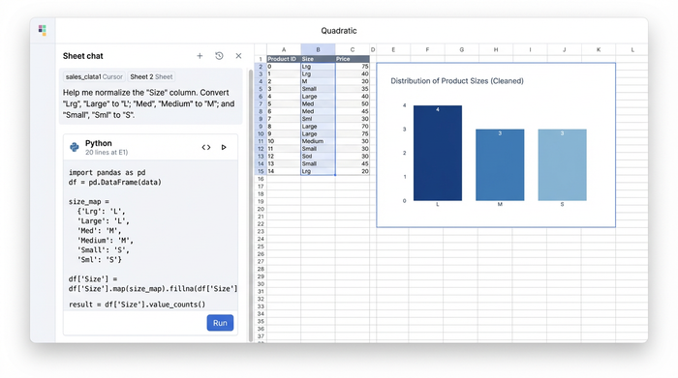Select the sales_data1 Cursor context chip
The height and width of the screenshot is (378, 678).
pyautogui.click(x=94, y=76)
